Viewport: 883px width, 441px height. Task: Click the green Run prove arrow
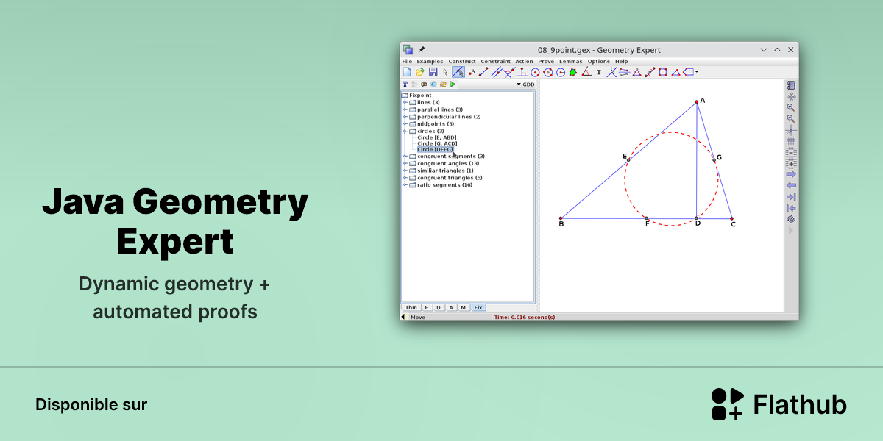point(453,85)
